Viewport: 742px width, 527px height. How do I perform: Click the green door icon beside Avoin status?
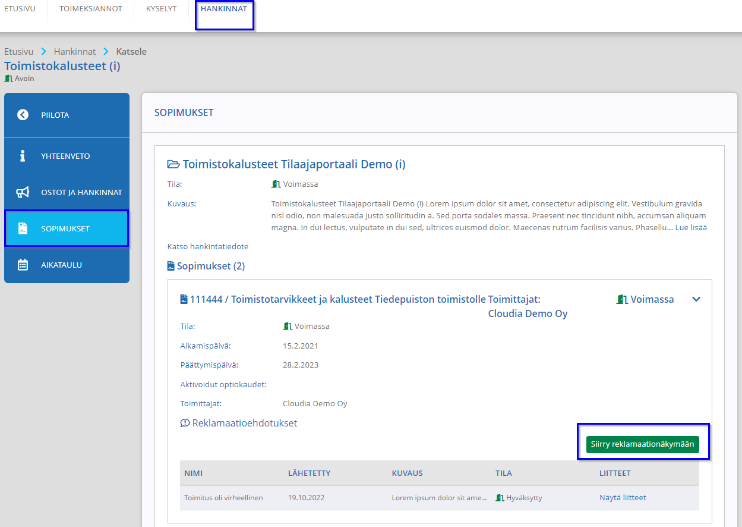click(8, 79)
